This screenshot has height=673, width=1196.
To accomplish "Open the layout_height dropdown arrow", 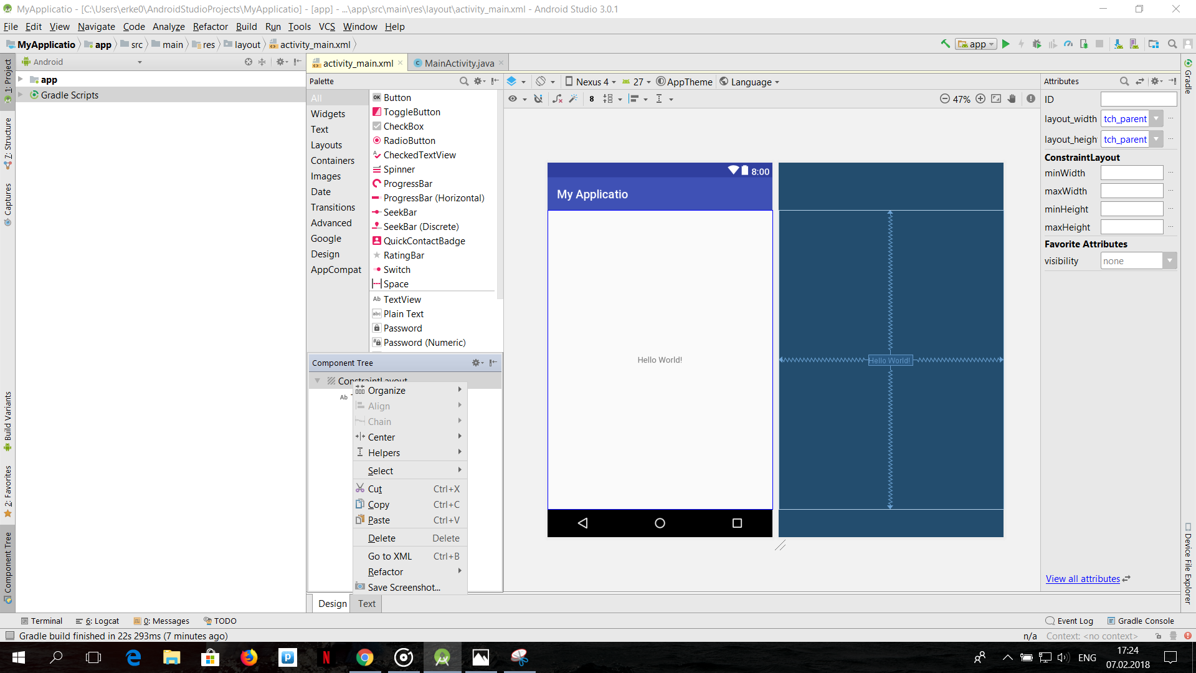I will pos(1157,139).
